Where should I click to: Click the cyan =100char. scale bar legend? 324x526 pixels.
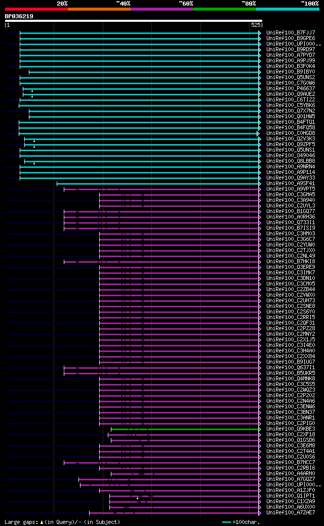click(x=227, y=522)
